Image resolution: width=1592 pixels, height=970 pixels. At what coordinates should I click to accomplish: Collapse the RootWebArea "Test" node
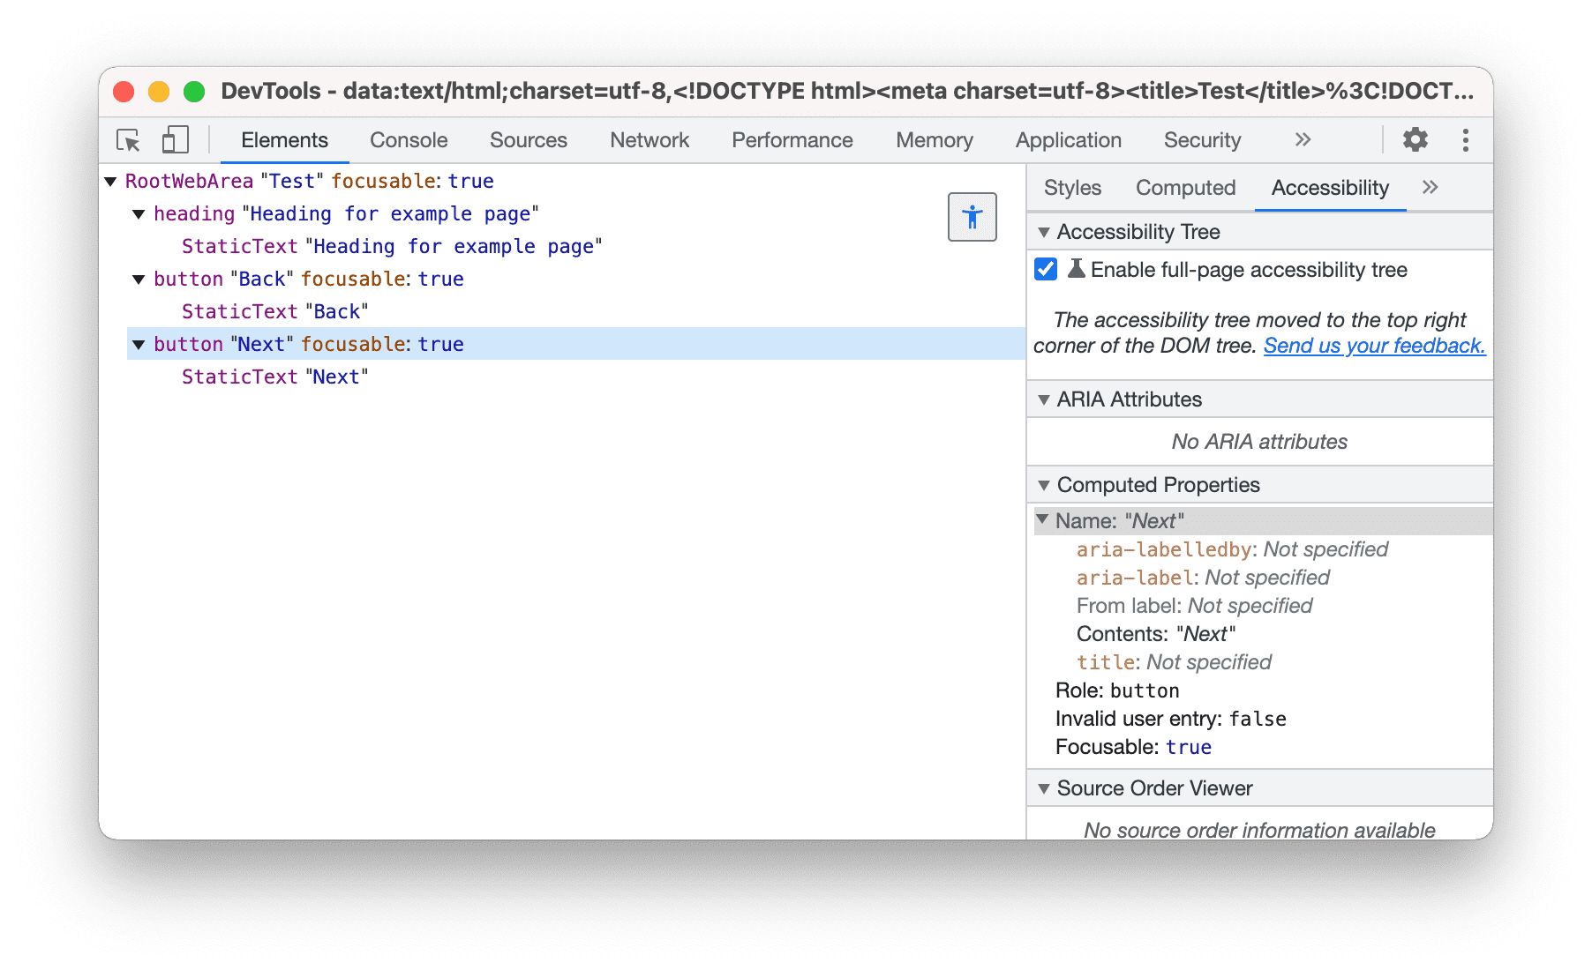pos(109,181)
